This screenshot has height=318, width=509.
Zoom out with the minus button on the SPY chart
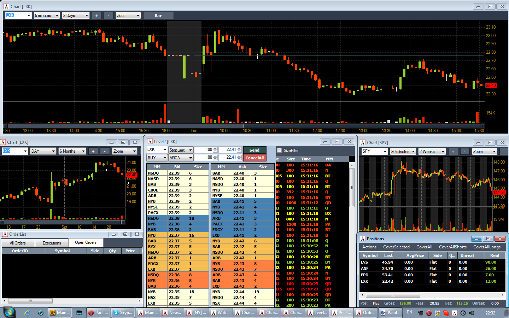(x=465, y=152)
